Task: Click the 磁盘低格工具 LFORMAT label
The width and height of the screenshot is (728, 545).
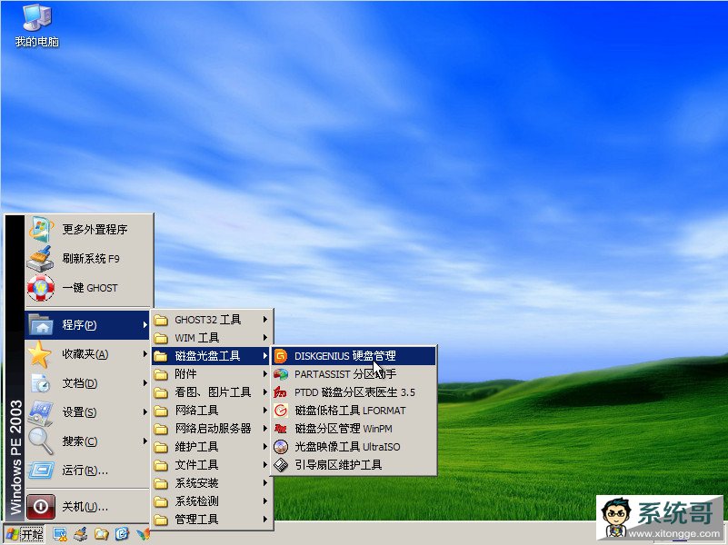Action: point(351,411)
